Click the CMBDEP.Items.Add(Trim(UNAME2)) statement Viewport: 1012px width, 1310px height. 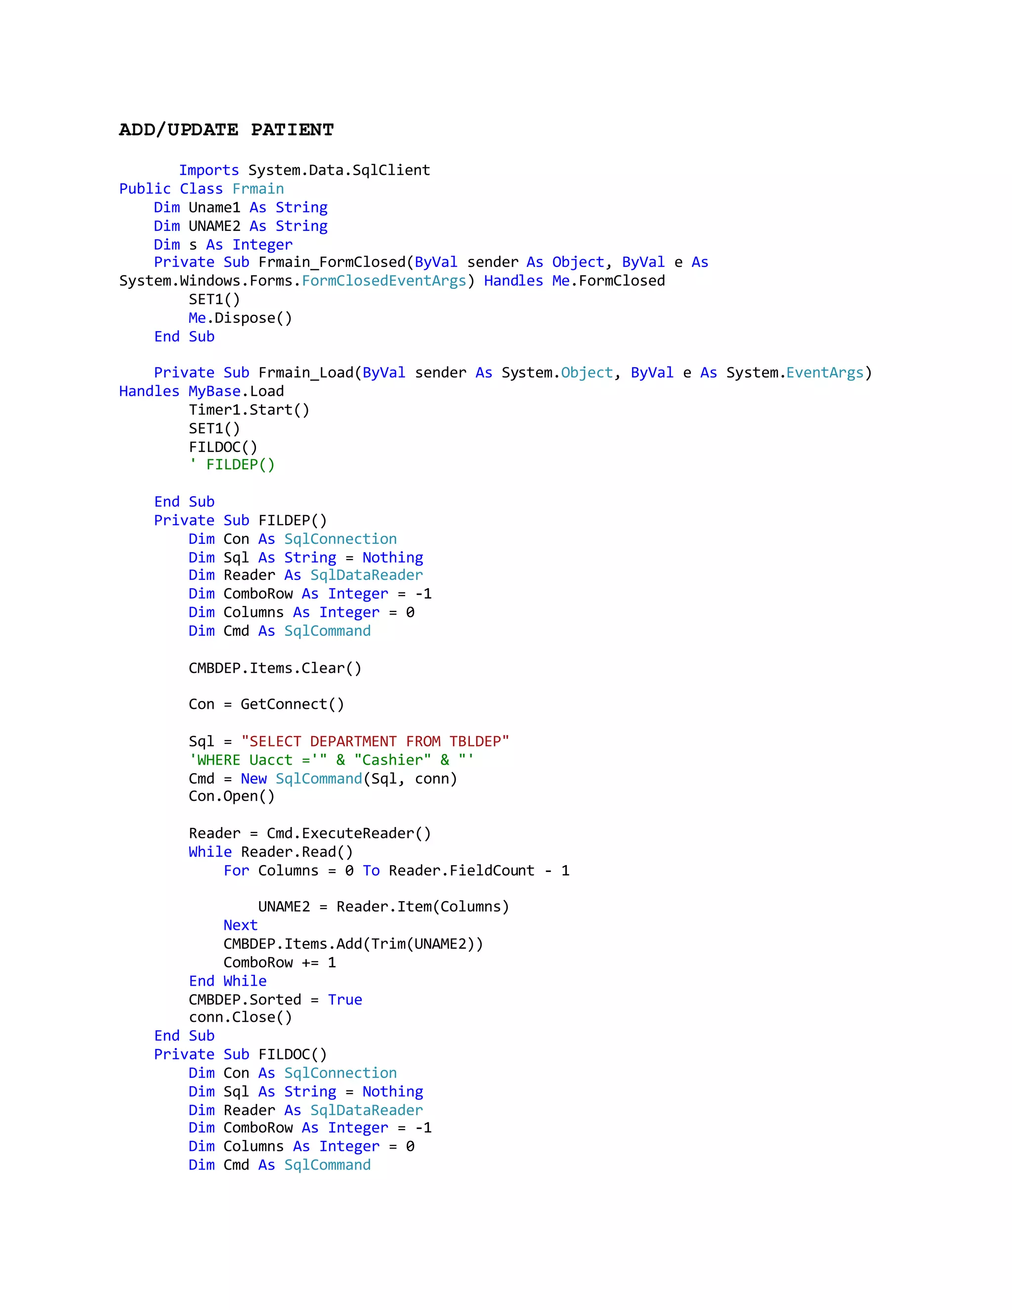352,944
